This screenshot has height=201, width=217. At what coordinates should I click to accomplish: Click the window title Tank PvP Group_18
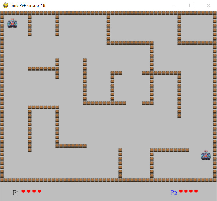pos(28,5)
